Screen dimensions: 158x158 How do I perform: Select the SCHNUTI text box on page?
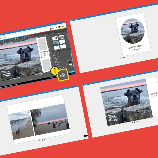pyautogui.click(x=44, y=52)
